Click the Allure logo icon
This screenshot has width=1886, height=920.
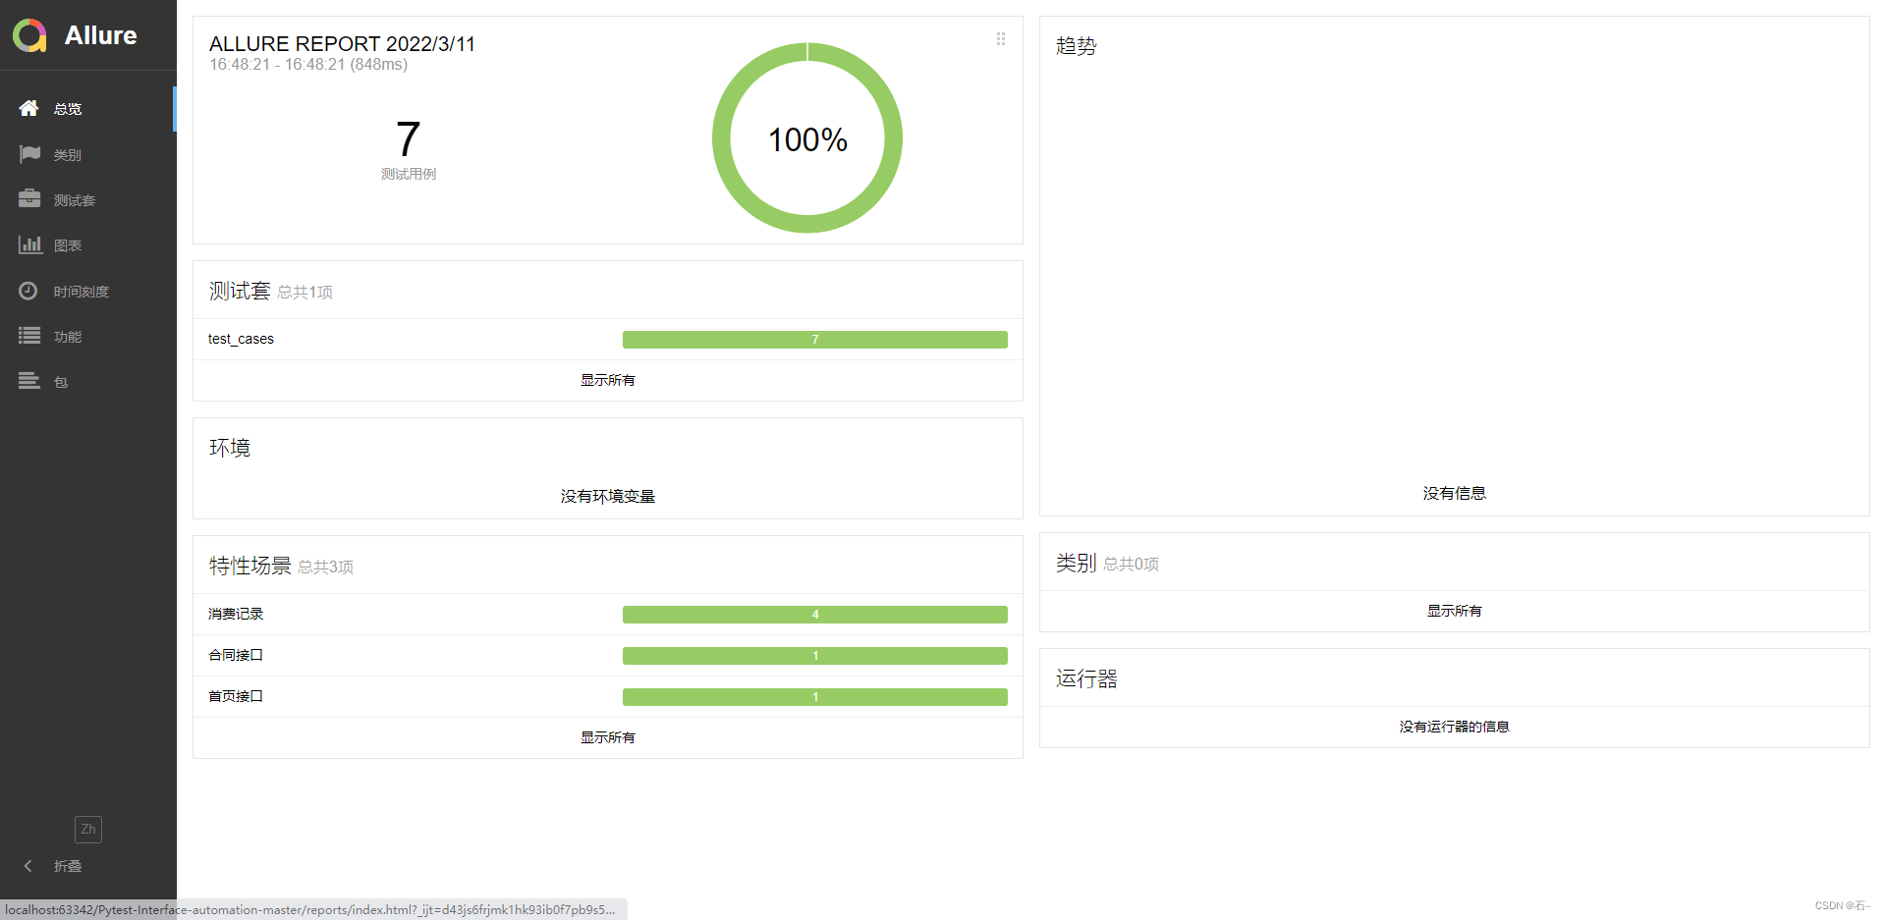[29, 35]
